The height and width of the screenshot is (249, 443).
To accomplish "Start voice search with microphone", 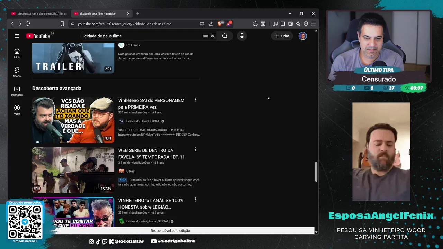I will tap(242, 36).
